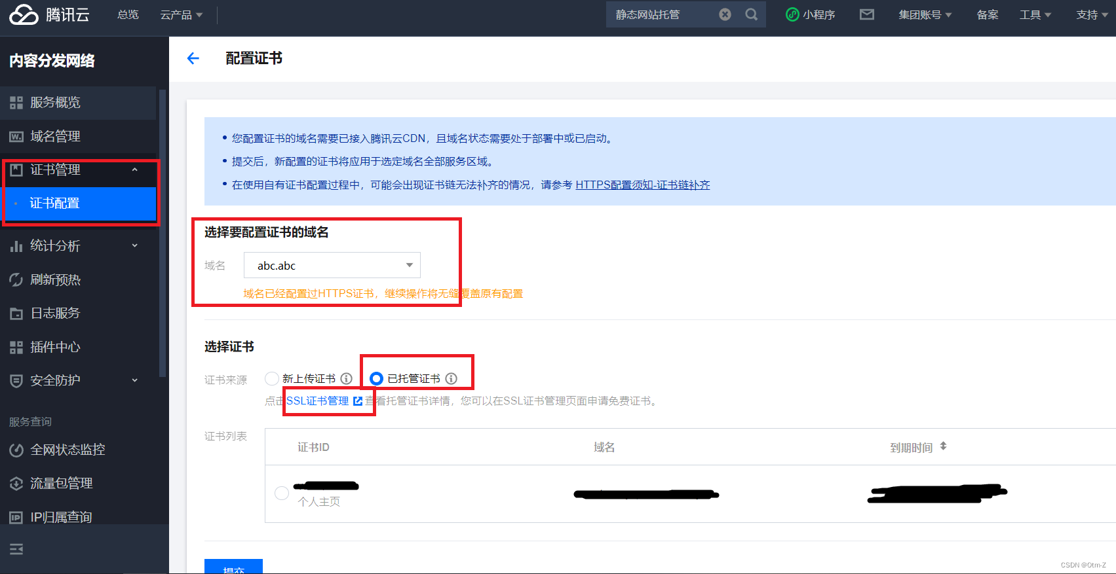1116x574 pixels.
Task: Click the sidebar vertical scrollbar
Action: [163, 232]
